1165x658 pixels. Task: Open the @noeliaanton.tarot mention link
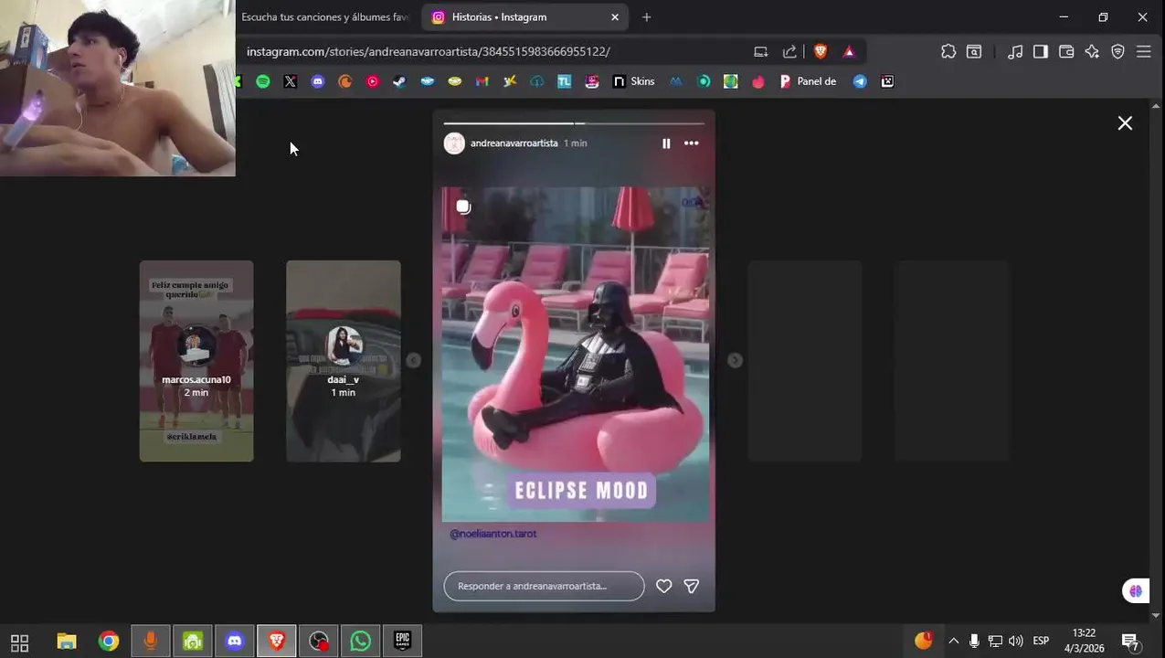tap(493, 534)
